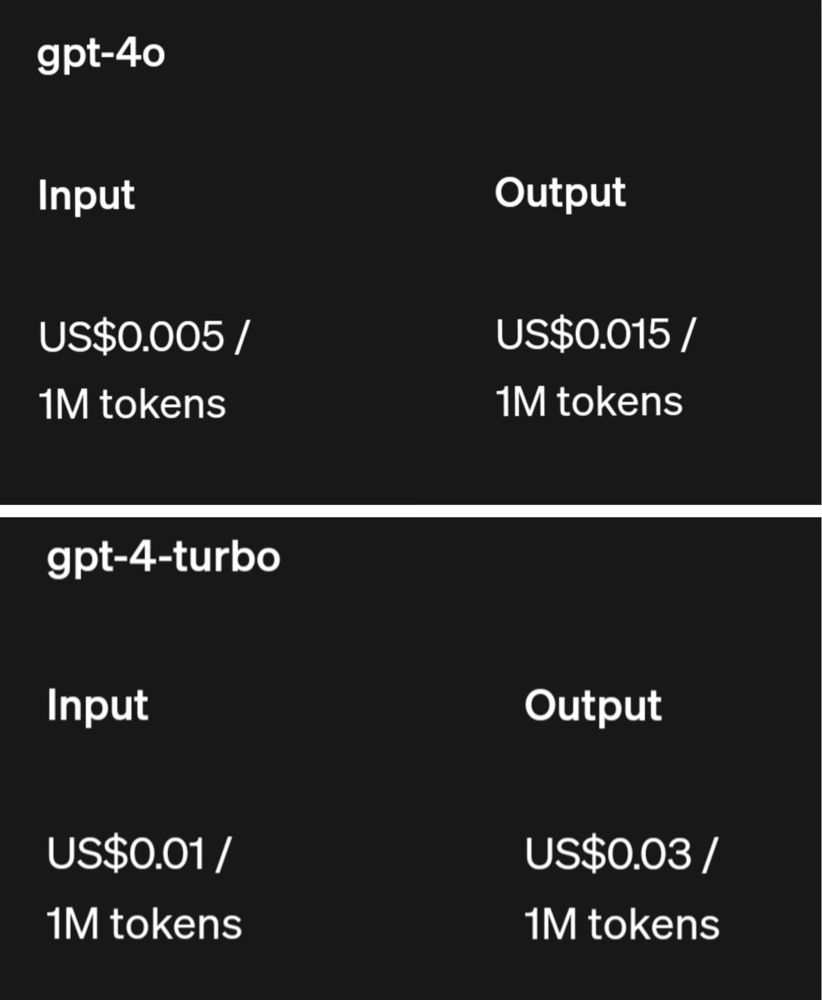The width and height of the screenshot is (822, 1000).
Task: Click "1M tokens" below the US$0.01 price
Action: point(144,924)
